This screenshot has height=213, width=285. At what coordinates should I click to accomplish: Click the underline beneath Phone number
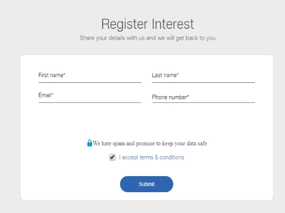(x=203, y=102)
